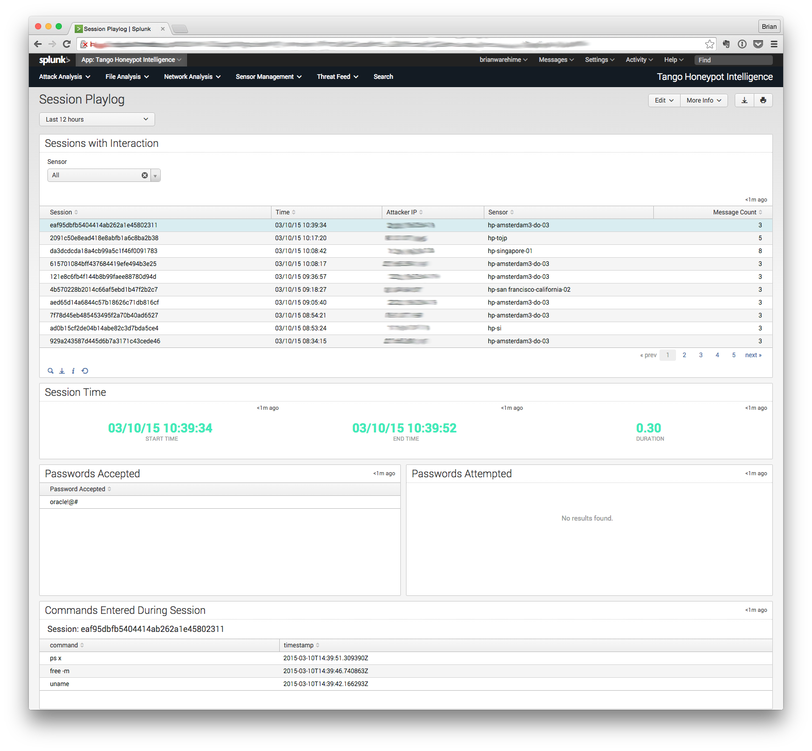Viewport: 812px width, 751px height.
Task: Click the prev page link
Action: click(x=648, y=355)
